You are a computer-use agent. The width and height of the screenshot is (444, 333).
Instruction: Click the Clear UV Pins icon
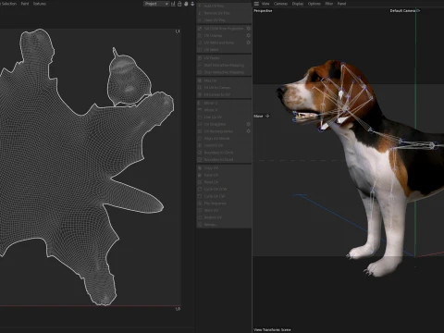200,20
